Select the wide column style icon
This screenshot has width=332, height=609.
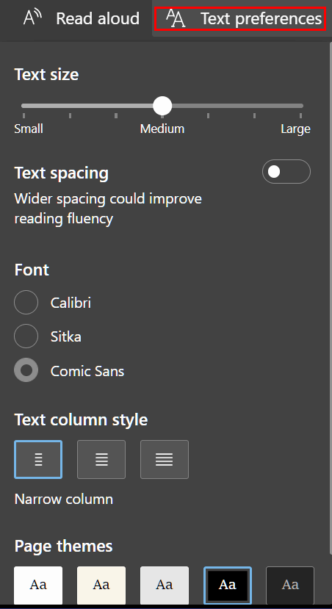[165, 459]
